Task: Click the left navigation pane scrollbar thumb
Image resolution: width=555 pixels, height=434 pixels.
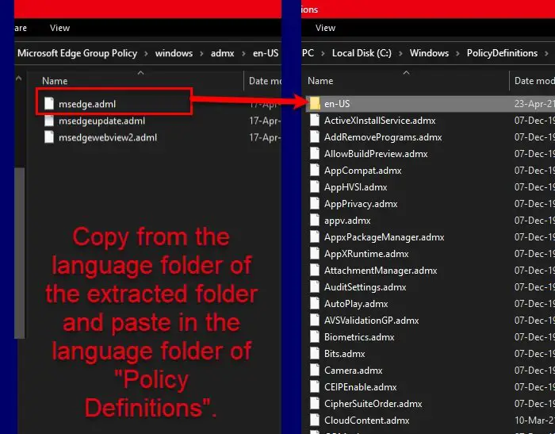Action: [20, 253]
